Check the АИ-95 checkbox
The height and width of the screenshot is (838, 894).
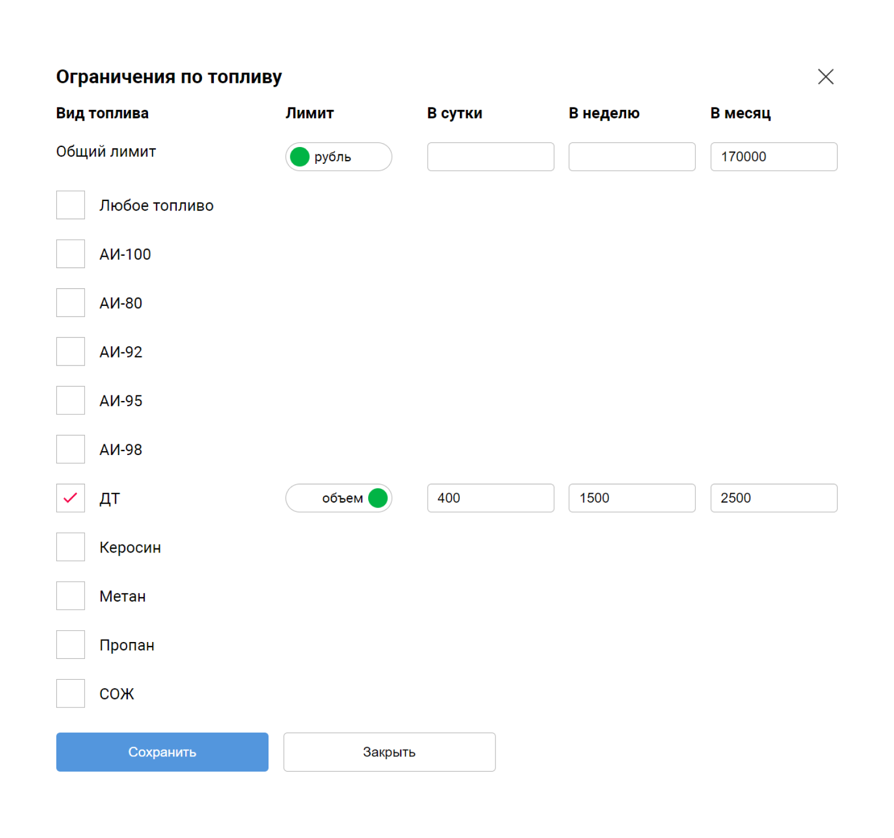70,400
